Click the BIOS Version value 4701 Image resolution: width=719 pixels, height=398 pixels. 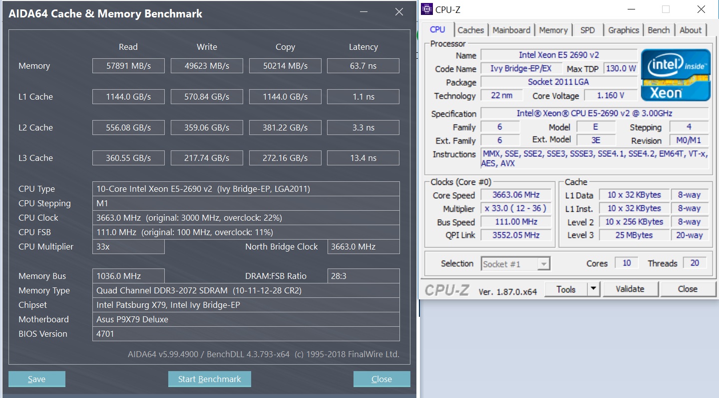pyautogui.click(x=246, y=334)
